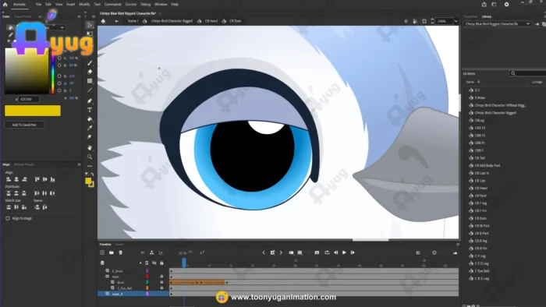
Task: Add a new layer folder
Action: (112, 252)
